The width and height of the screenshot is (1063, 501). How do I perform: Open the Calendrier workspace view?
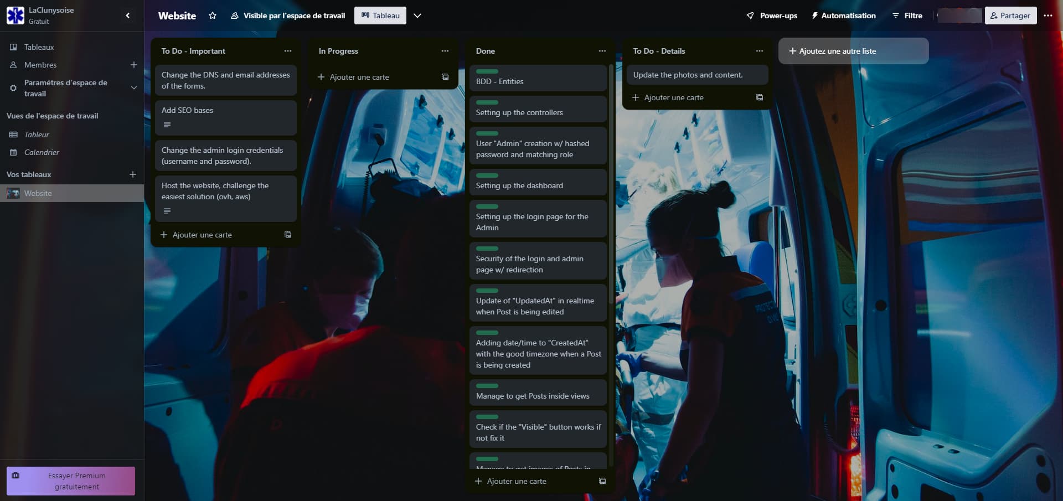pos(72,152)
